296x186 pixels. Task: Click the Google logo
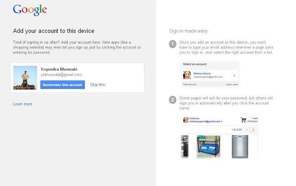[x=30, y=10]
